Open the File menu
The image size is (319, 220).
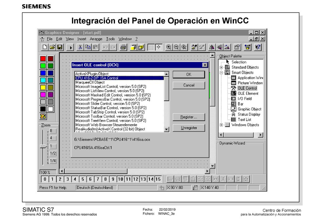(x=50, y=39)
